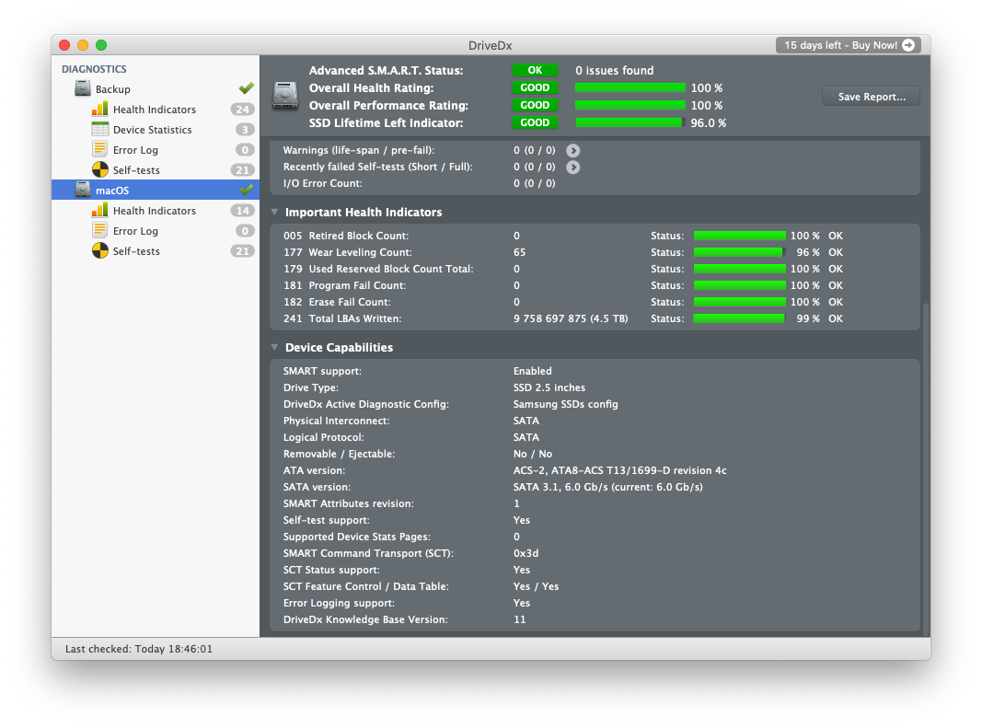The width and height of the screenshot is (982, 728).
Task: Collapse the Device Capabilities section
Action: [274, 347]
